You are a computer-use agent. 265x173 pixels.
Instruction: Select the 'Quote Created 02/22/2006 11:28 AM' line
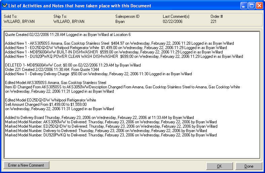point(68,35)
